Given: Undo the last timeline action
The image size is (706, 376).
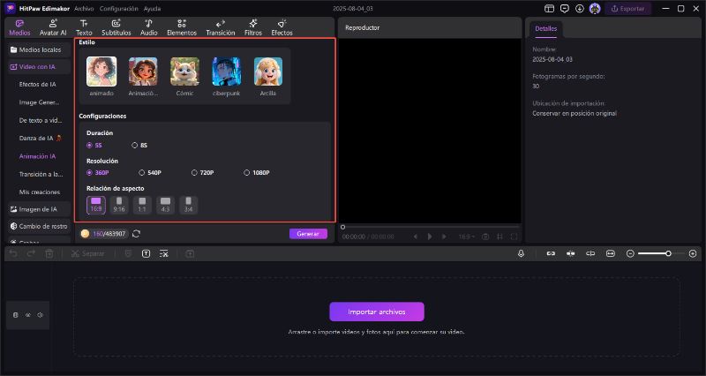Looking at the screenshot, I should click(x=13, y=253).
